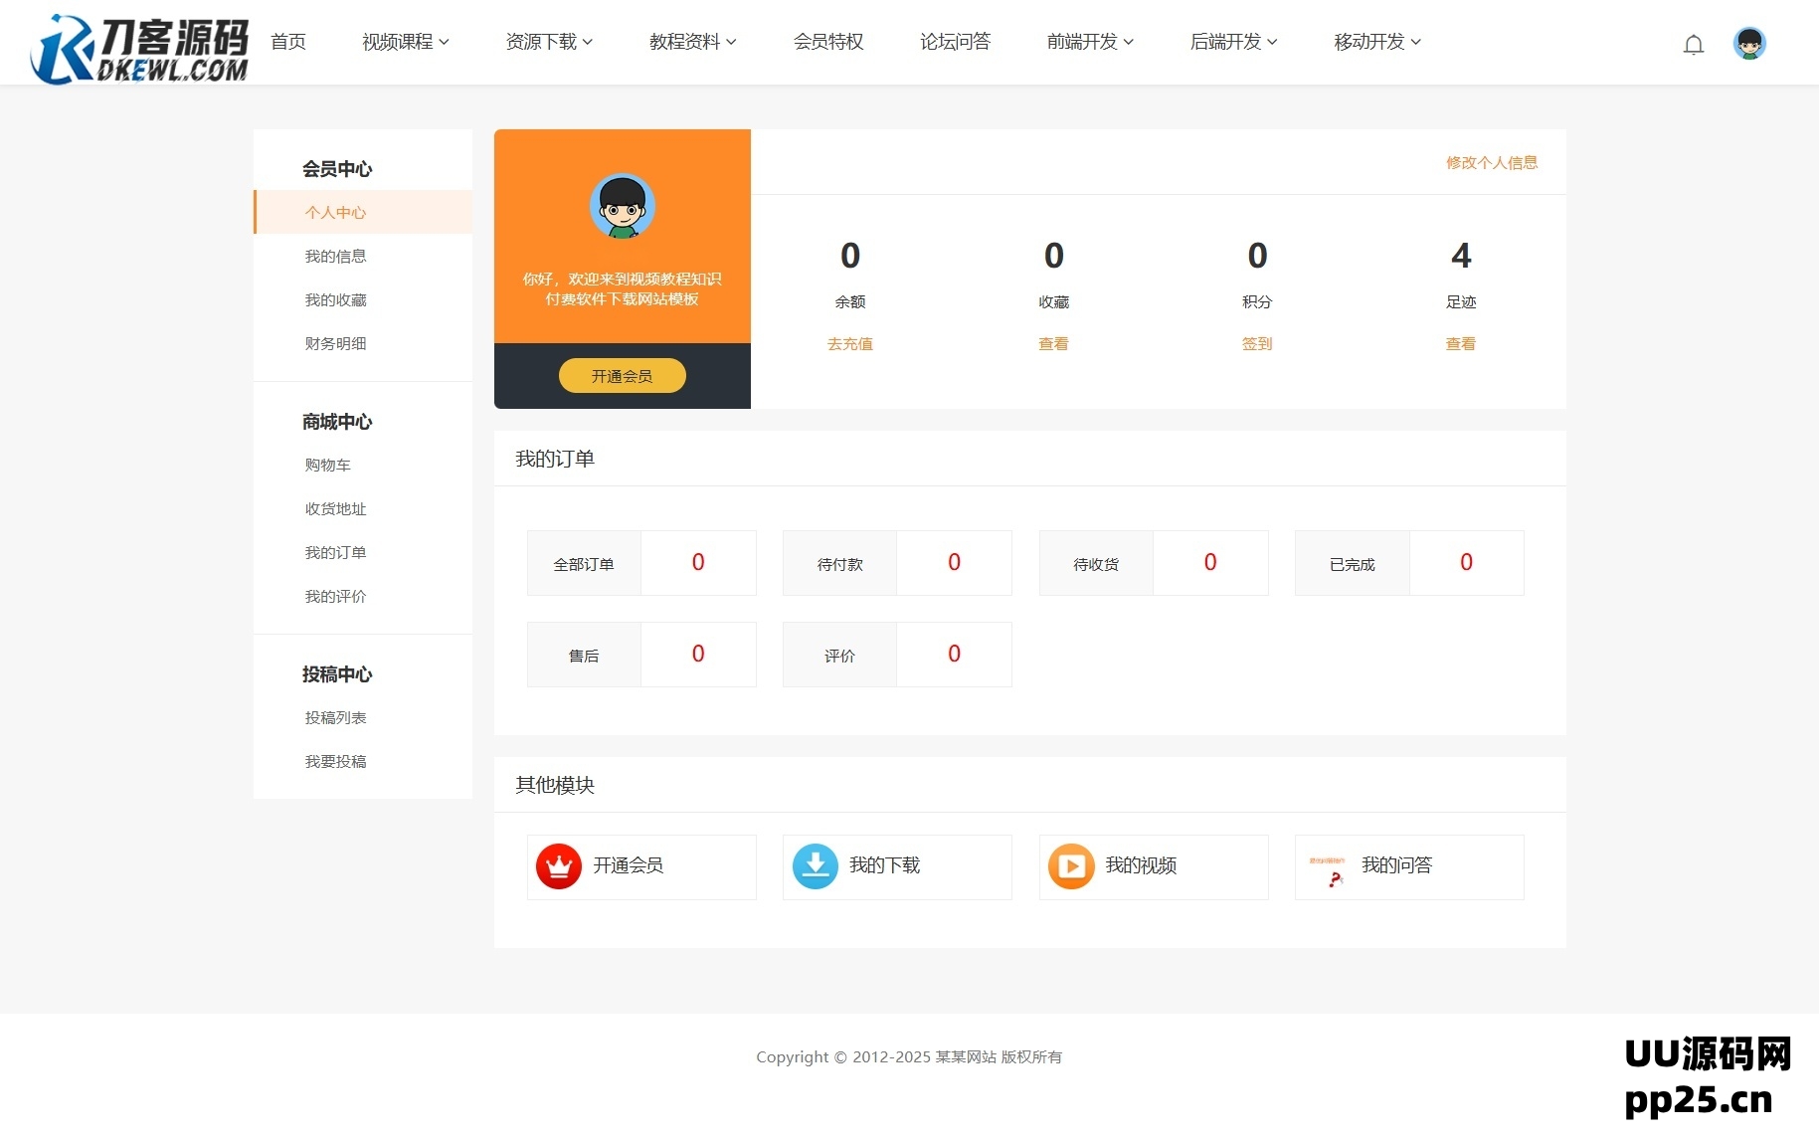Open 财务明细 in the sidebar
Viewport: 1819px width, 1138px height.
click(x=335, y=343)
